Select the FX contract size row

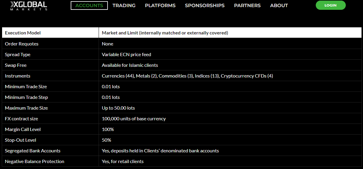coord(181,119)
